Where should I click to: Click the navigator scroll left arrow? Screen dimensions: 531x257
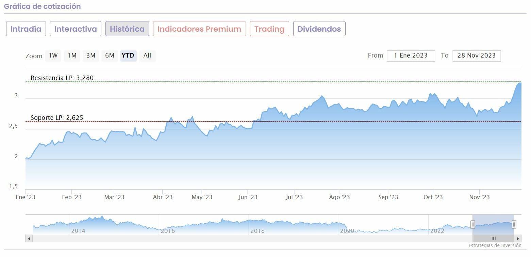[29, 239]
